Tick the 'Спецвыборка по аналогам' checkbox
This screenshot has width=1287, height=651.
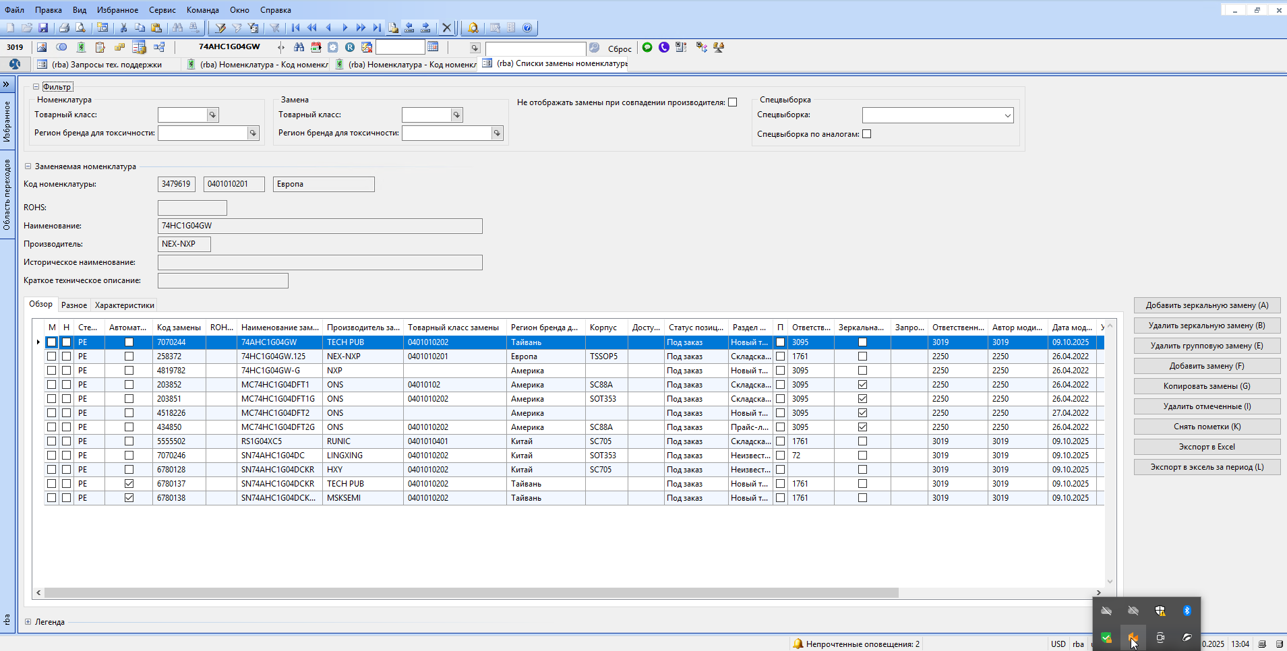867,134
